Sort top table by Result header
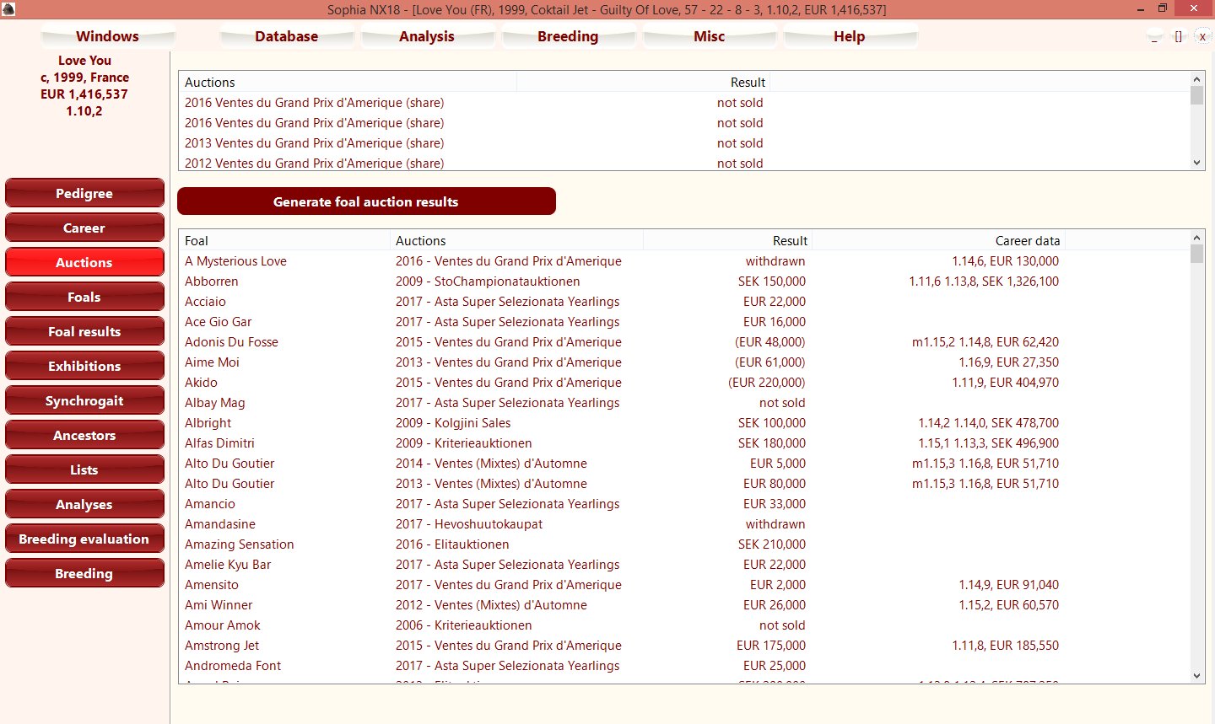This screenshot has height=724, width=1215. (643, 82)
